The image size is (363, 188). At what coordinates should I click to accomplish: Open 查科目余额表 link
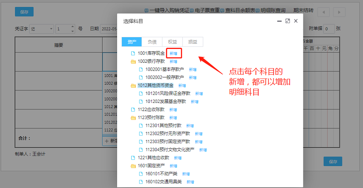pyautogui.click(x=240, y=11)
